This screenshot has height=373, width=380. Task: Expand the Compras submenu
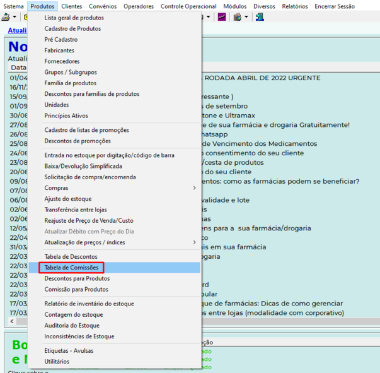pyautogui.click(x=115, y=188)
